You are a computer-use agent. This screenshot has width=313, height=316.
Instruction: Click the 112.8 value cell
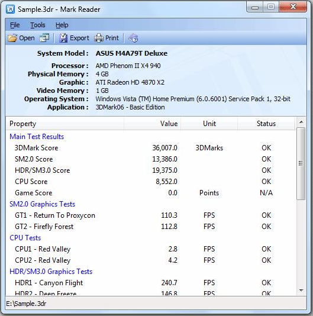(x=169, y=227)
